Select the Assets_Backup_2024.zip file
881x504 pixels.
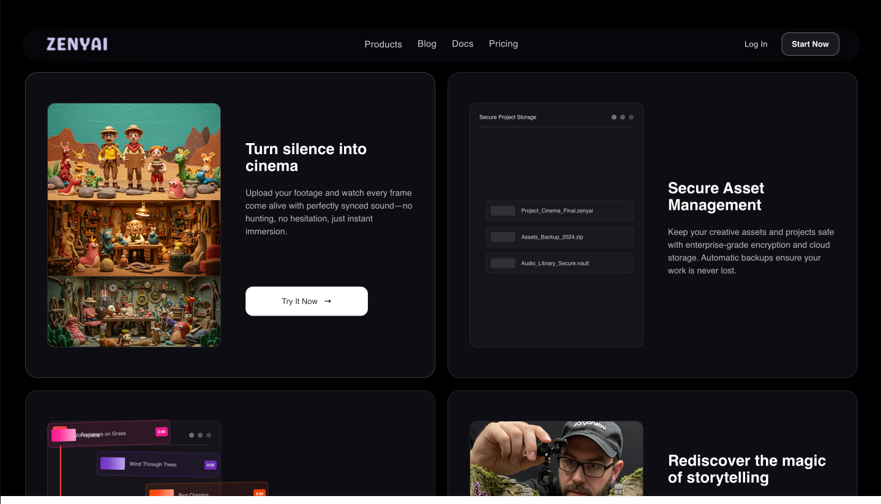tap(560, 237)
